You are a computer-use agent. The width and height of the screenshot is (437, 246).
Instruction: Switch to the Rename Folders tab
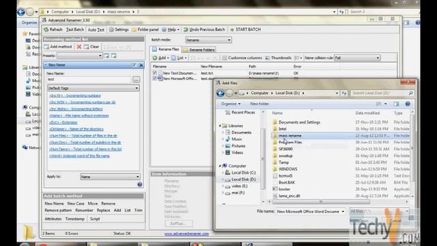pyautogui.click(x=199, y=50)
